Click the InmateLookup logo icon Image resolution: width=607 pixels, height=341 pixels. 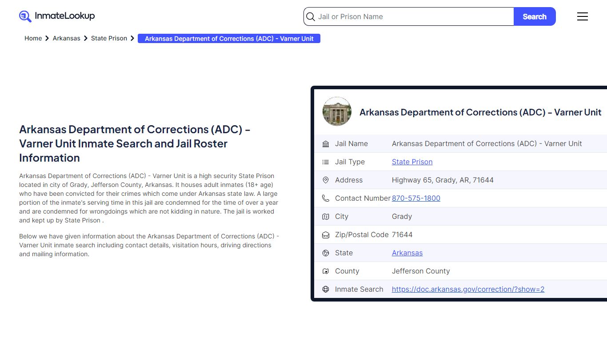pyautogui.click(x=25, y=16)
